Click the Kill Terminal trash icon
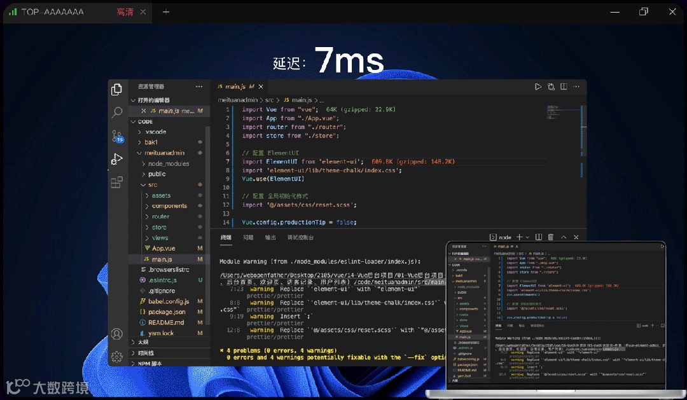The height and width of the screenshot is (400, 687). [551, 237]
